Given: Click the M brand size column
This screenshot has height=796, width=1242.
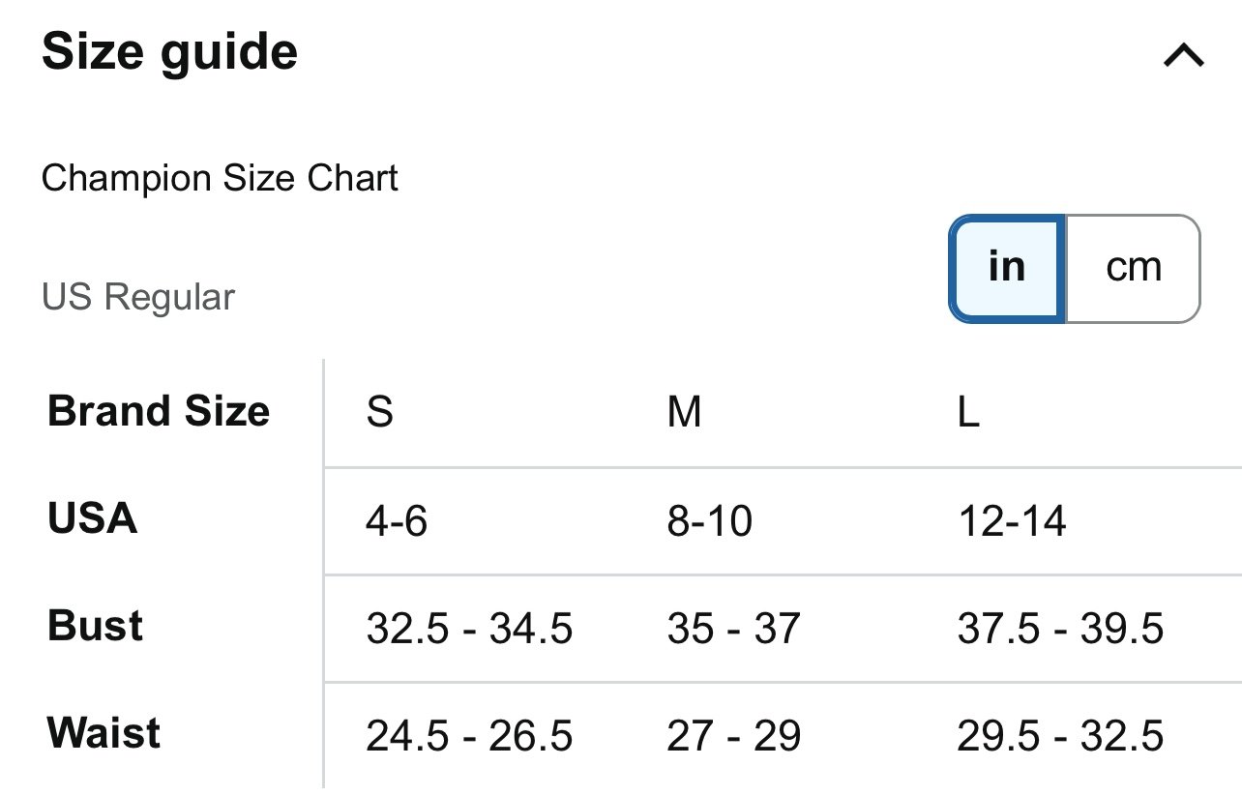Looking at the screenshot, I should pyautogui.click(x=684, y=413).
